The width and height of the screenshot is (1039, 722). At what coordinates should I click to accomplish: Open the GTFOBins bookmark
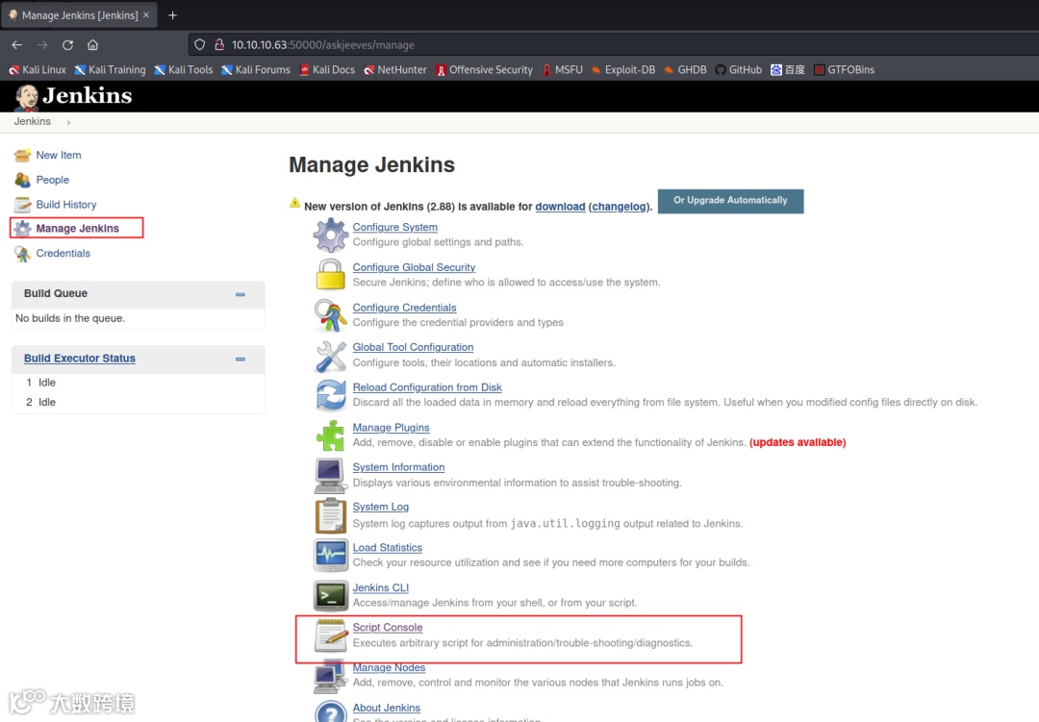[845, 69]
